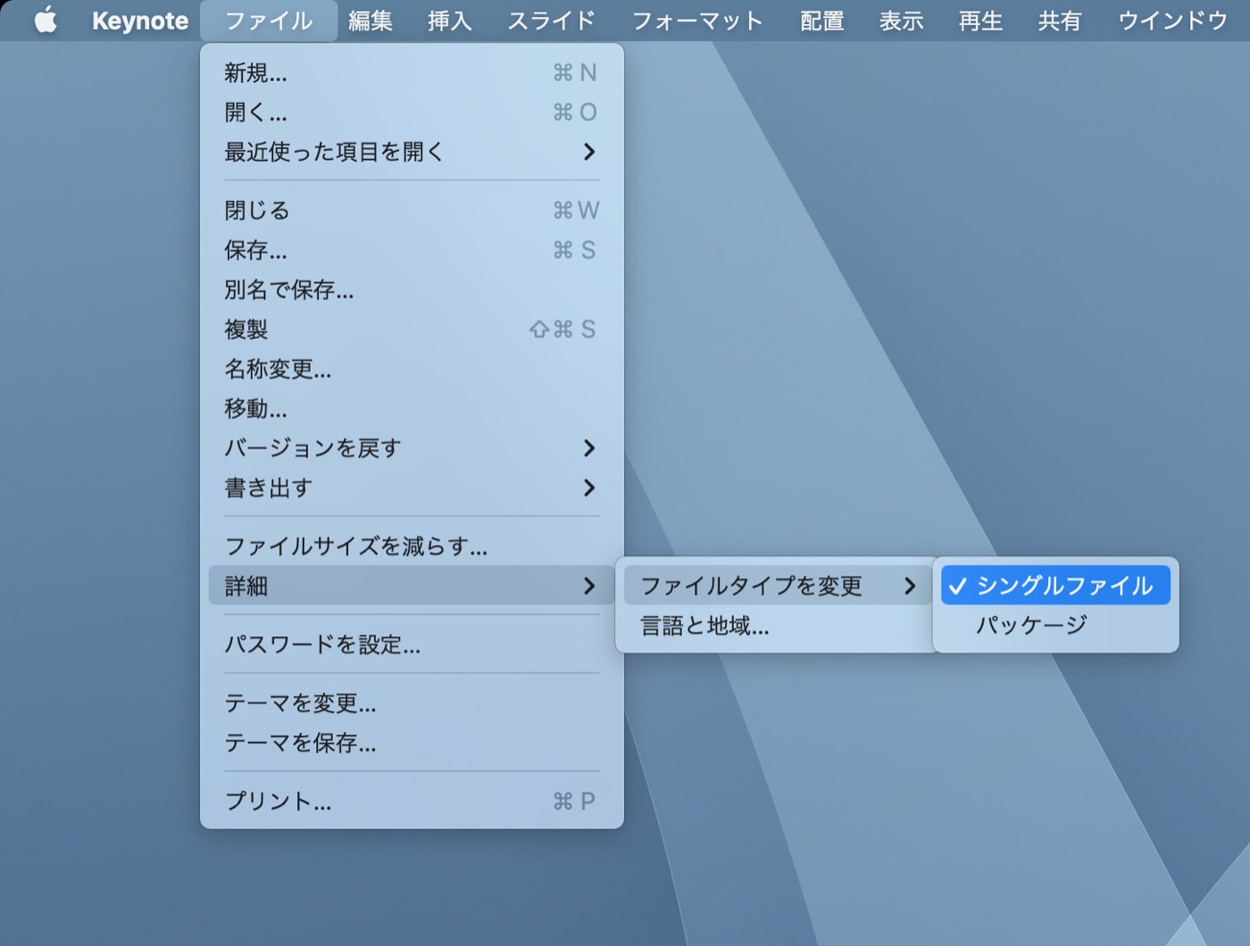Choose 言語と地域... entry
The width and height of the screenshot is (1250, 946).
click(x=779, y=626)
